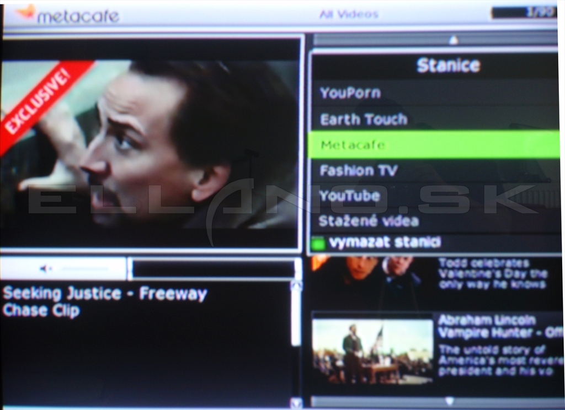Viewport: 565px width, 410px height.
Task: Click the description pane scrollbar thumb
Action: pyautogui.click(x=296, y=319)
